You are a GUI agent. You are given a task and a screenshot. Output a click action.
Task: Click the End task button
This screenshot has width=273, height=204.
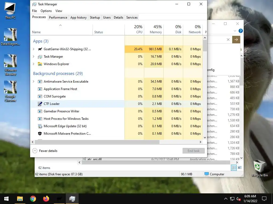pos(194,151)
